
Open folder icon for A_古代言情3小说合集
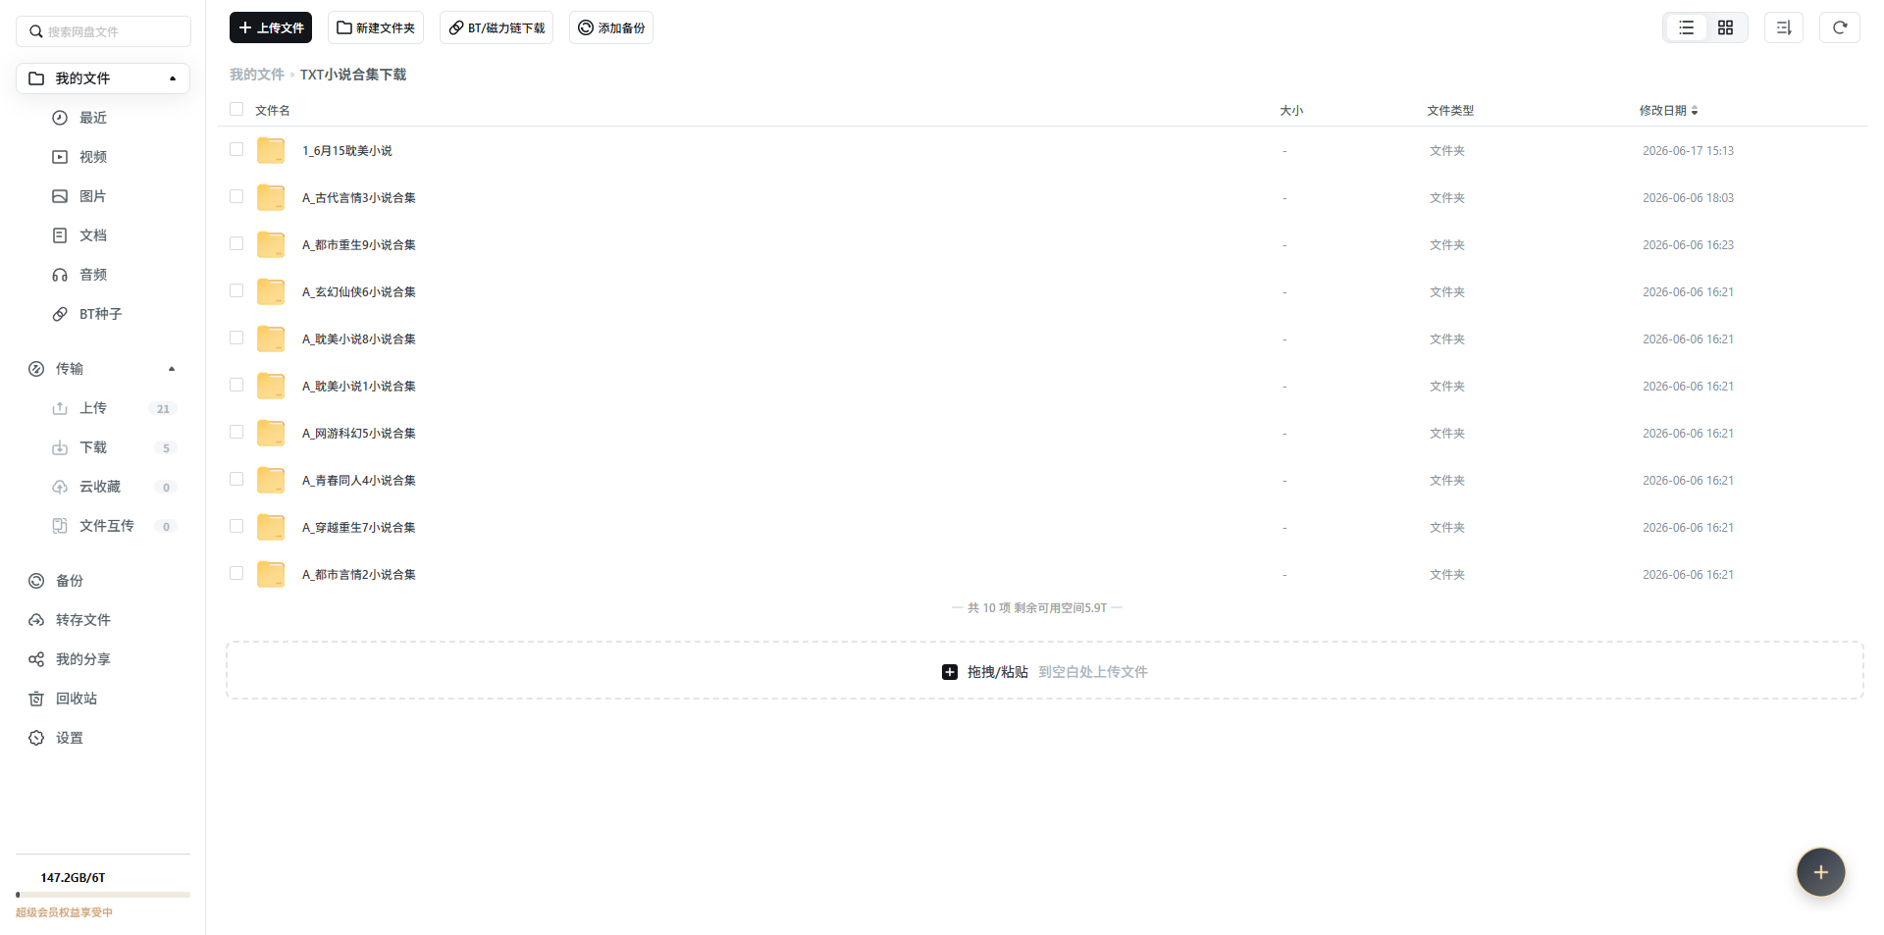pos(271,197)
